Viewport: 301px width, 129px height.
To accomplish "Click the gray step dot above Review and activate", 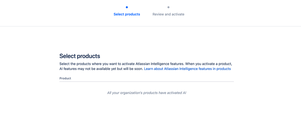I will point(168,7).
